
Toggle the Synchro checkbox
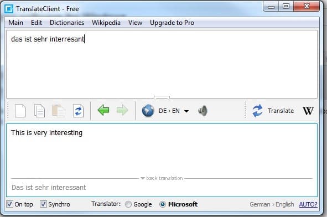pos(43,204)
